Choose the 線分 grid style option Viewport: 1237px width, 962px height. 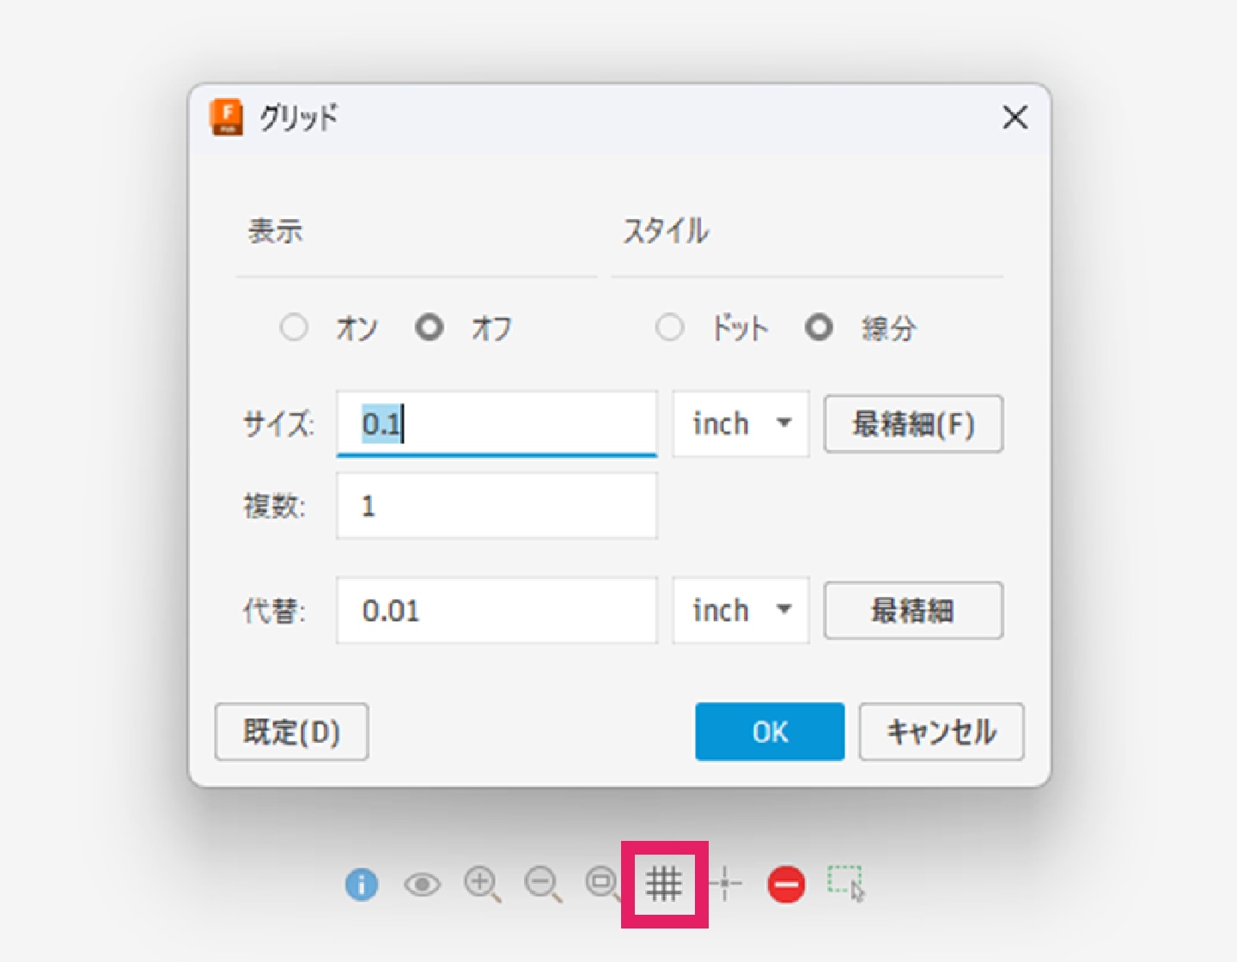tap(819, 327)
